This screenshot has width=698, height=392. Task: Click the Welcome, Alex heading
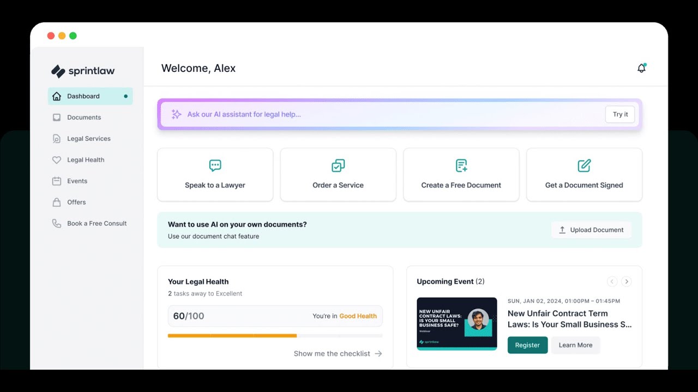(198, 69)
